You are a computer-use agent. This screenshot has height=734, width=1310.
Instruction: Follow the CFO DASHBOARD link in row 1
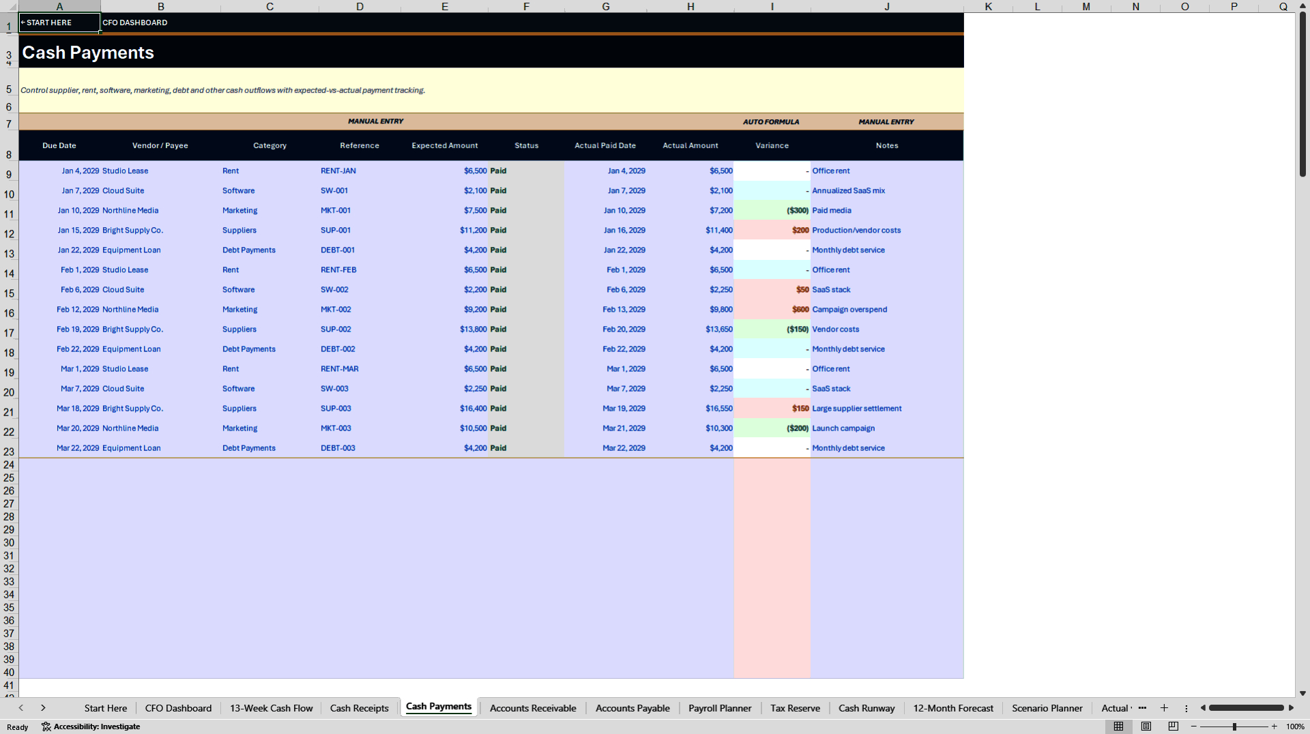135,23
